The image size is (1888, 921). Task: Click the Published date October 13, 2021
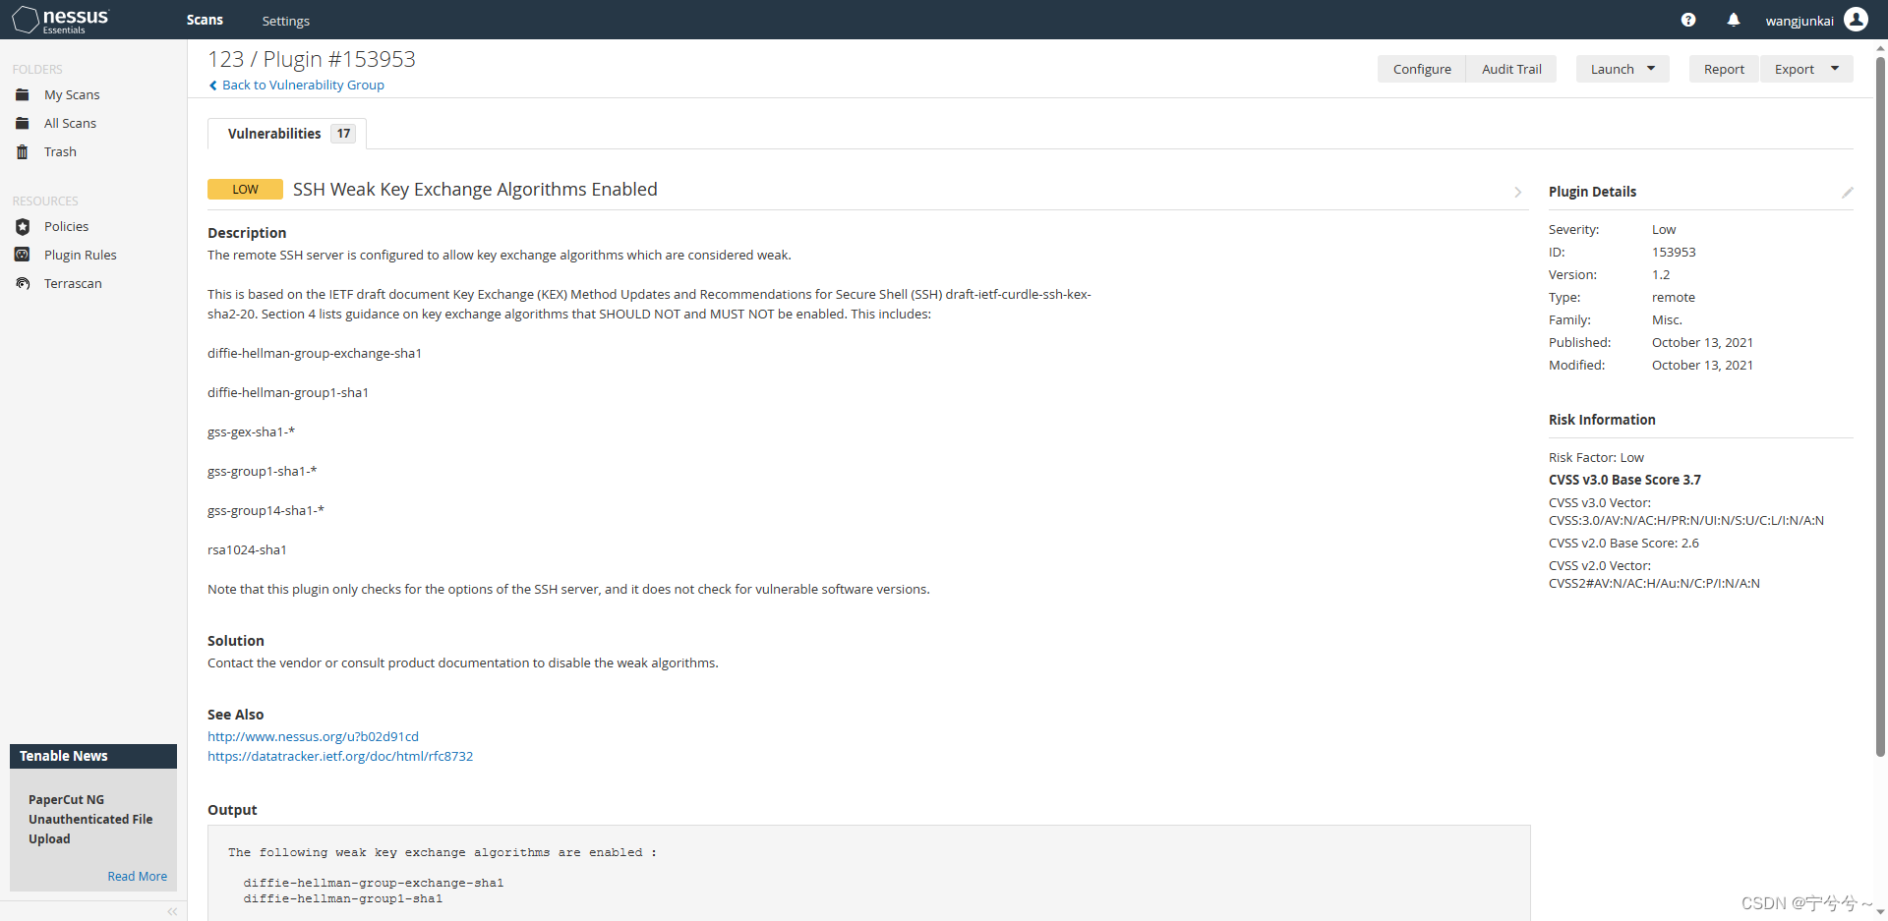coord(1702,343)
